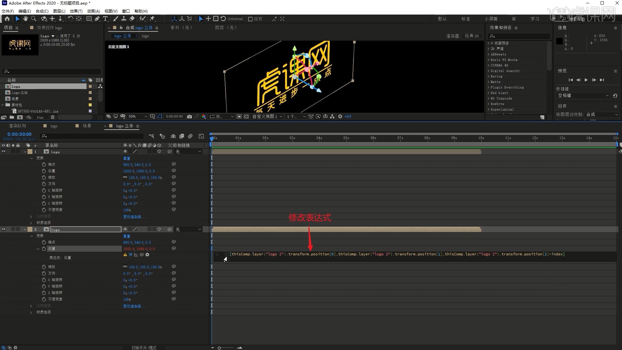Toggle the transparency grid icon
This screenshot has width=622, height=350.
(x=246, y=116)
